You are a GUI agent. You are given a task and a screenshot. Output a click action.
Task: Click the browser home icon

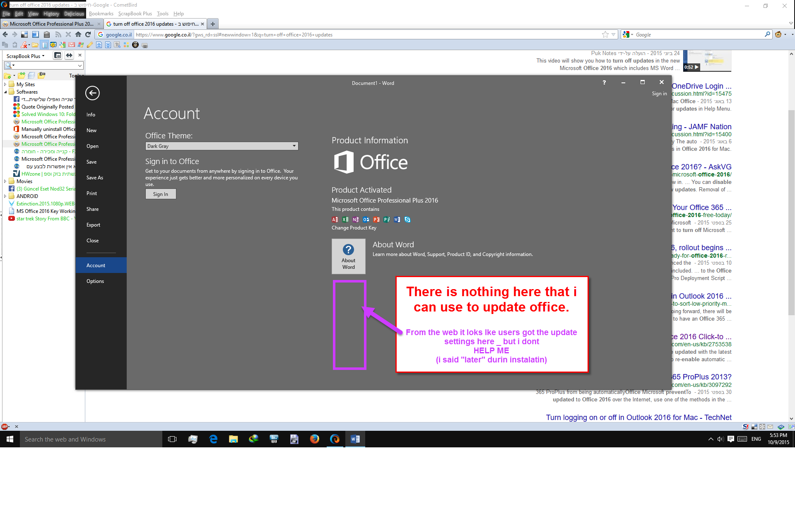(x=78, y=35)
